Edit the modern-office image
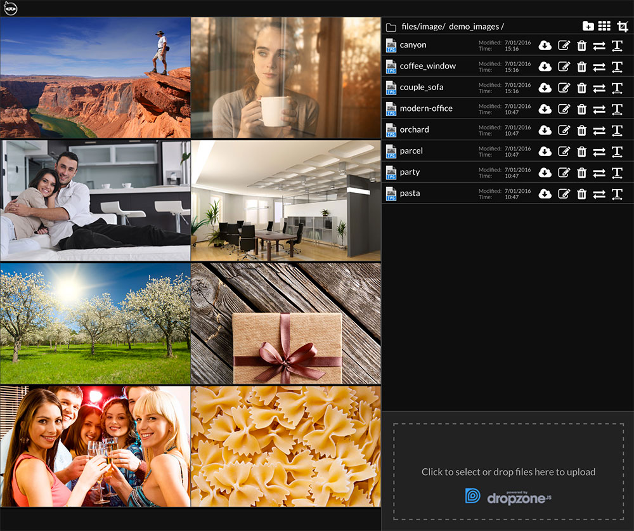The height and width of the screenshot is (531, 634). tap(564, 109)
